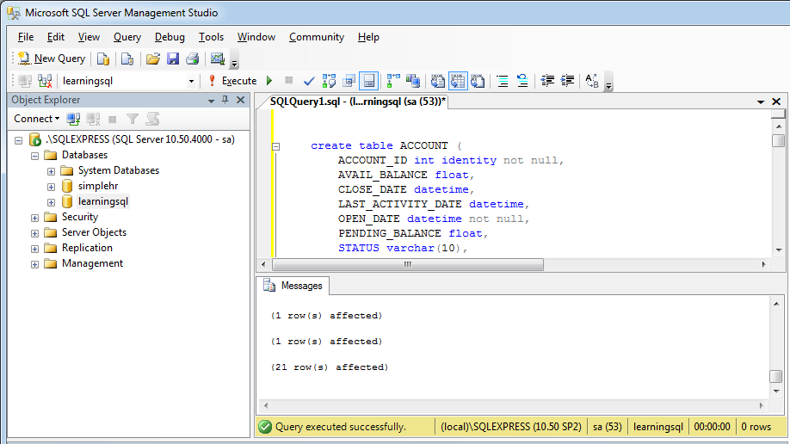The height and width of the screenshot is (444, 790).
Task: Click the Change Connection icon
Action: pos(45,81)
